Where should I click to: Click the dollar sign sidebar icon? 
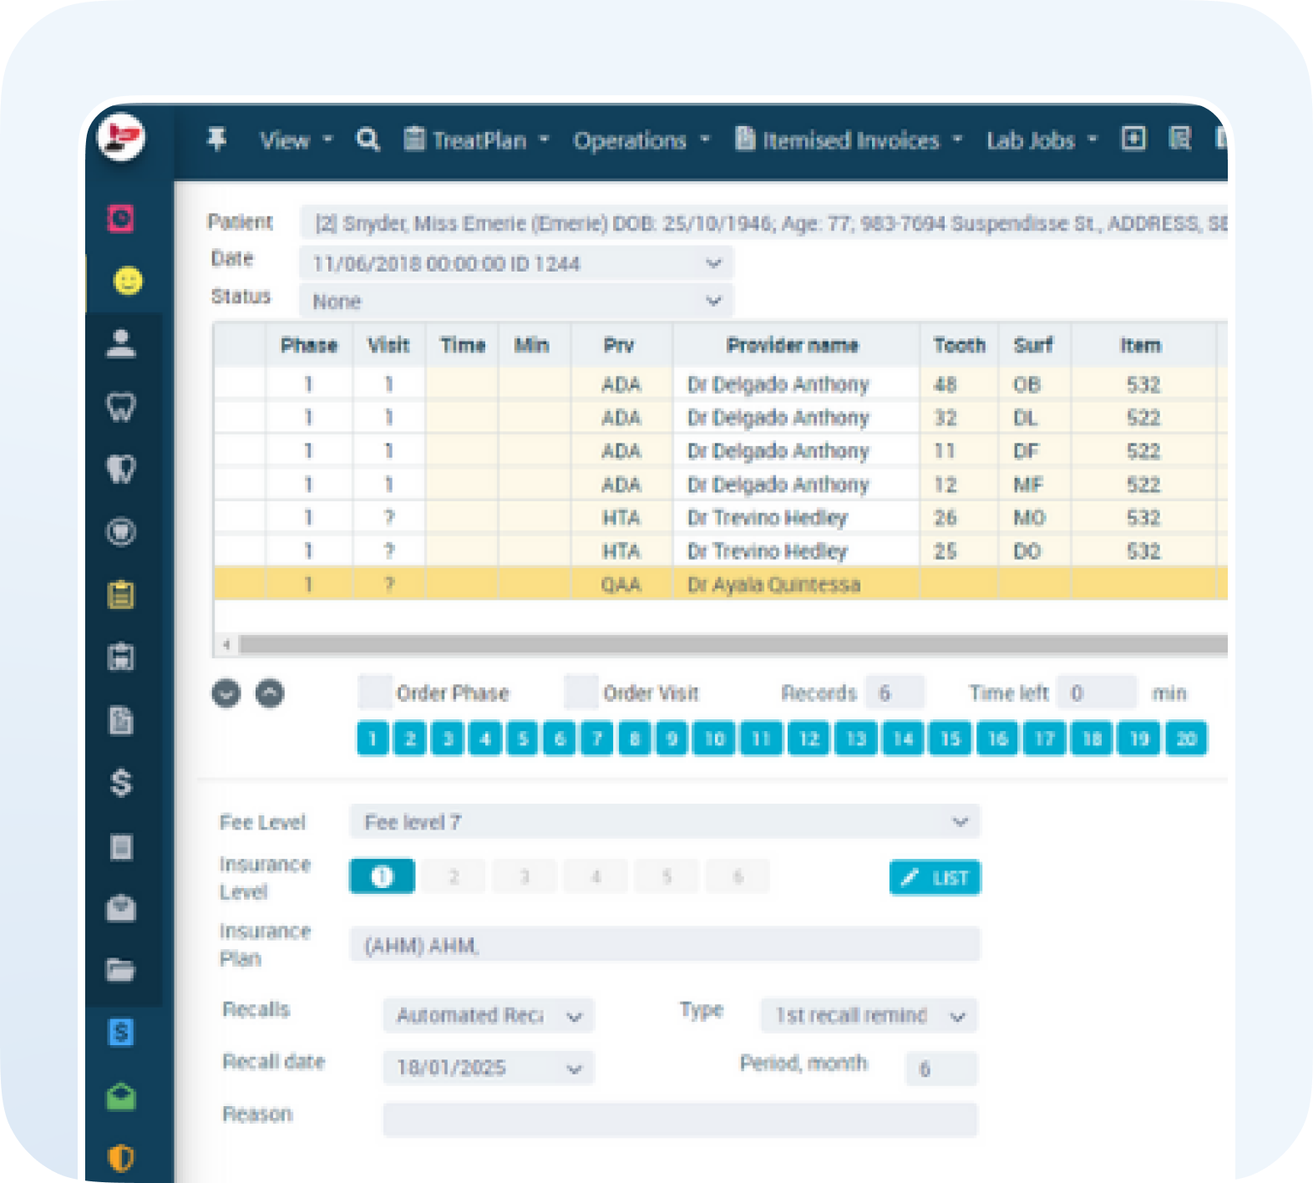coord(121,783)
